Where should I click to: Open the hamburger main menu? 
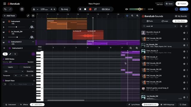(x=5, y=4)
